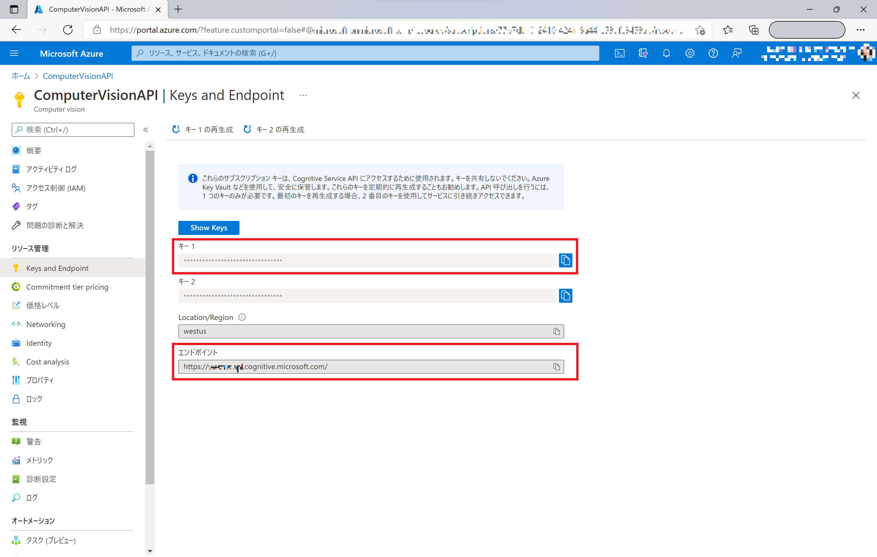The width and height of the screenshot is (877, 557).
Task: Open browser collections icon
Action: click(x=754, y=30)
